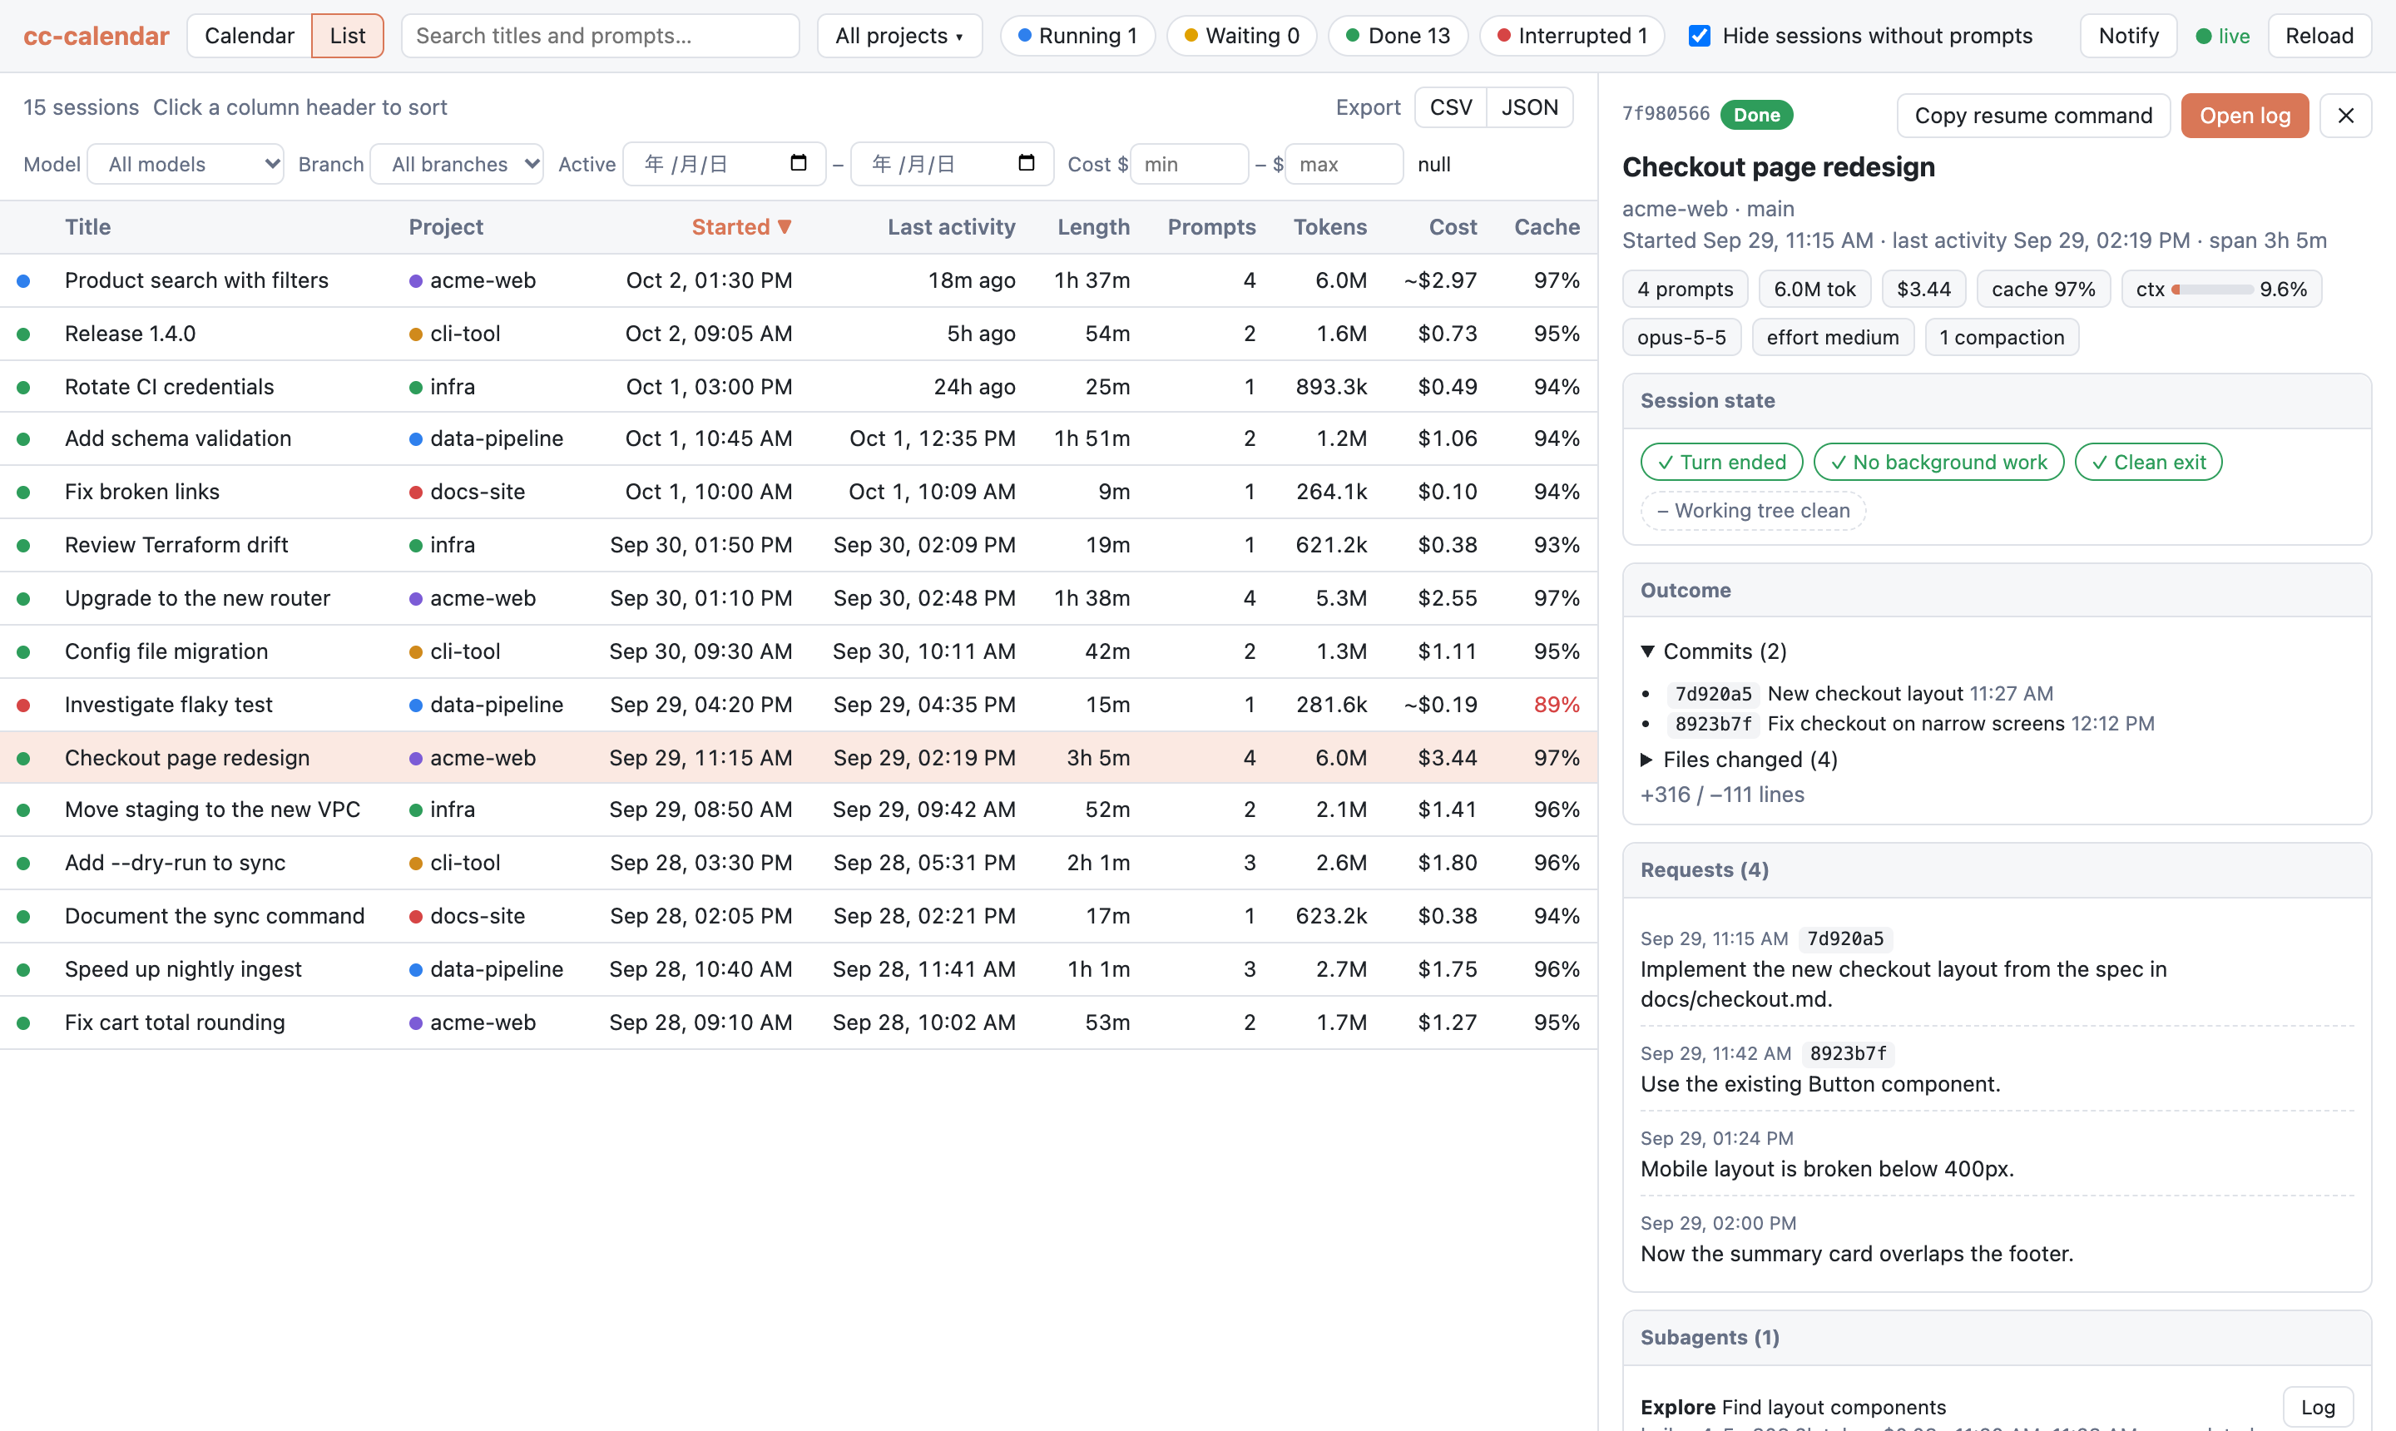This screenshot has height=1431, width=2396.
Task: Click the purple acme-web dot in Checkout row
Action: tap(416, 759)
